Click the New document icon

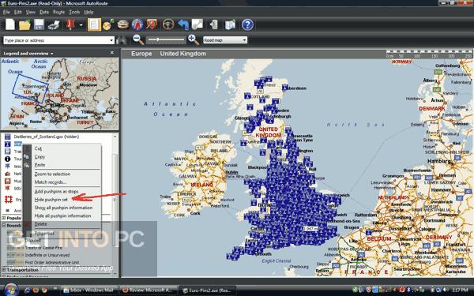point(10,24)
